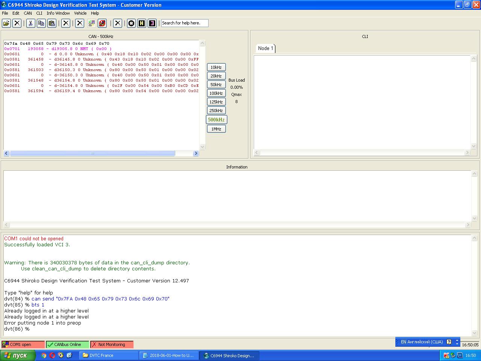Click the COM1 open status button
The height and width of the screenshot is (361, 481).
coord(23,344)
